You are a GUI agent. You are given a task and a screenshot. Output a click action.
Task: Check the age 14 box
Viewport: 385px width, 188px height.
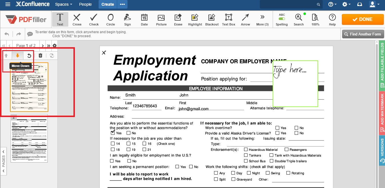click(113, 144)
